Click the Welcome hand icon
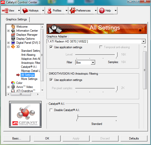 tap(13, 27)
